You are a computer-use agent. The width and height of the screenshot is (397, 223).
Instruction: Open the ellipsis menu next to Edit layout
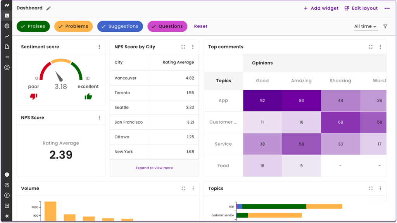[x=387, y=8]
